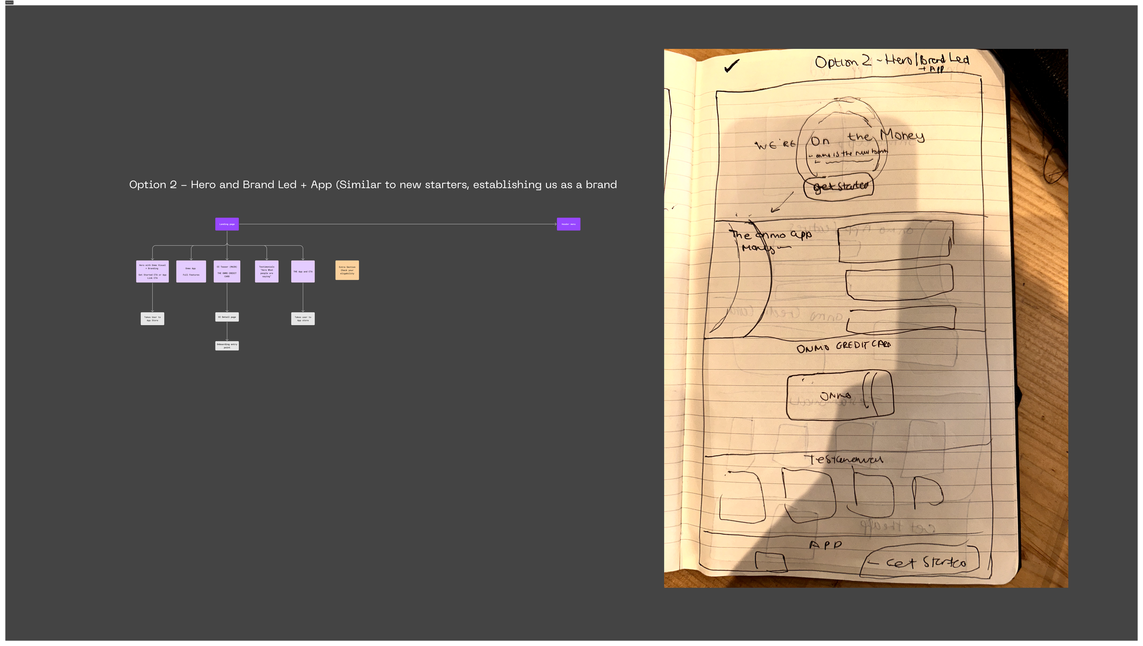Click the Onmo credit card drawing
Viewport: 1143px width, 646px height.
(839, 395)
